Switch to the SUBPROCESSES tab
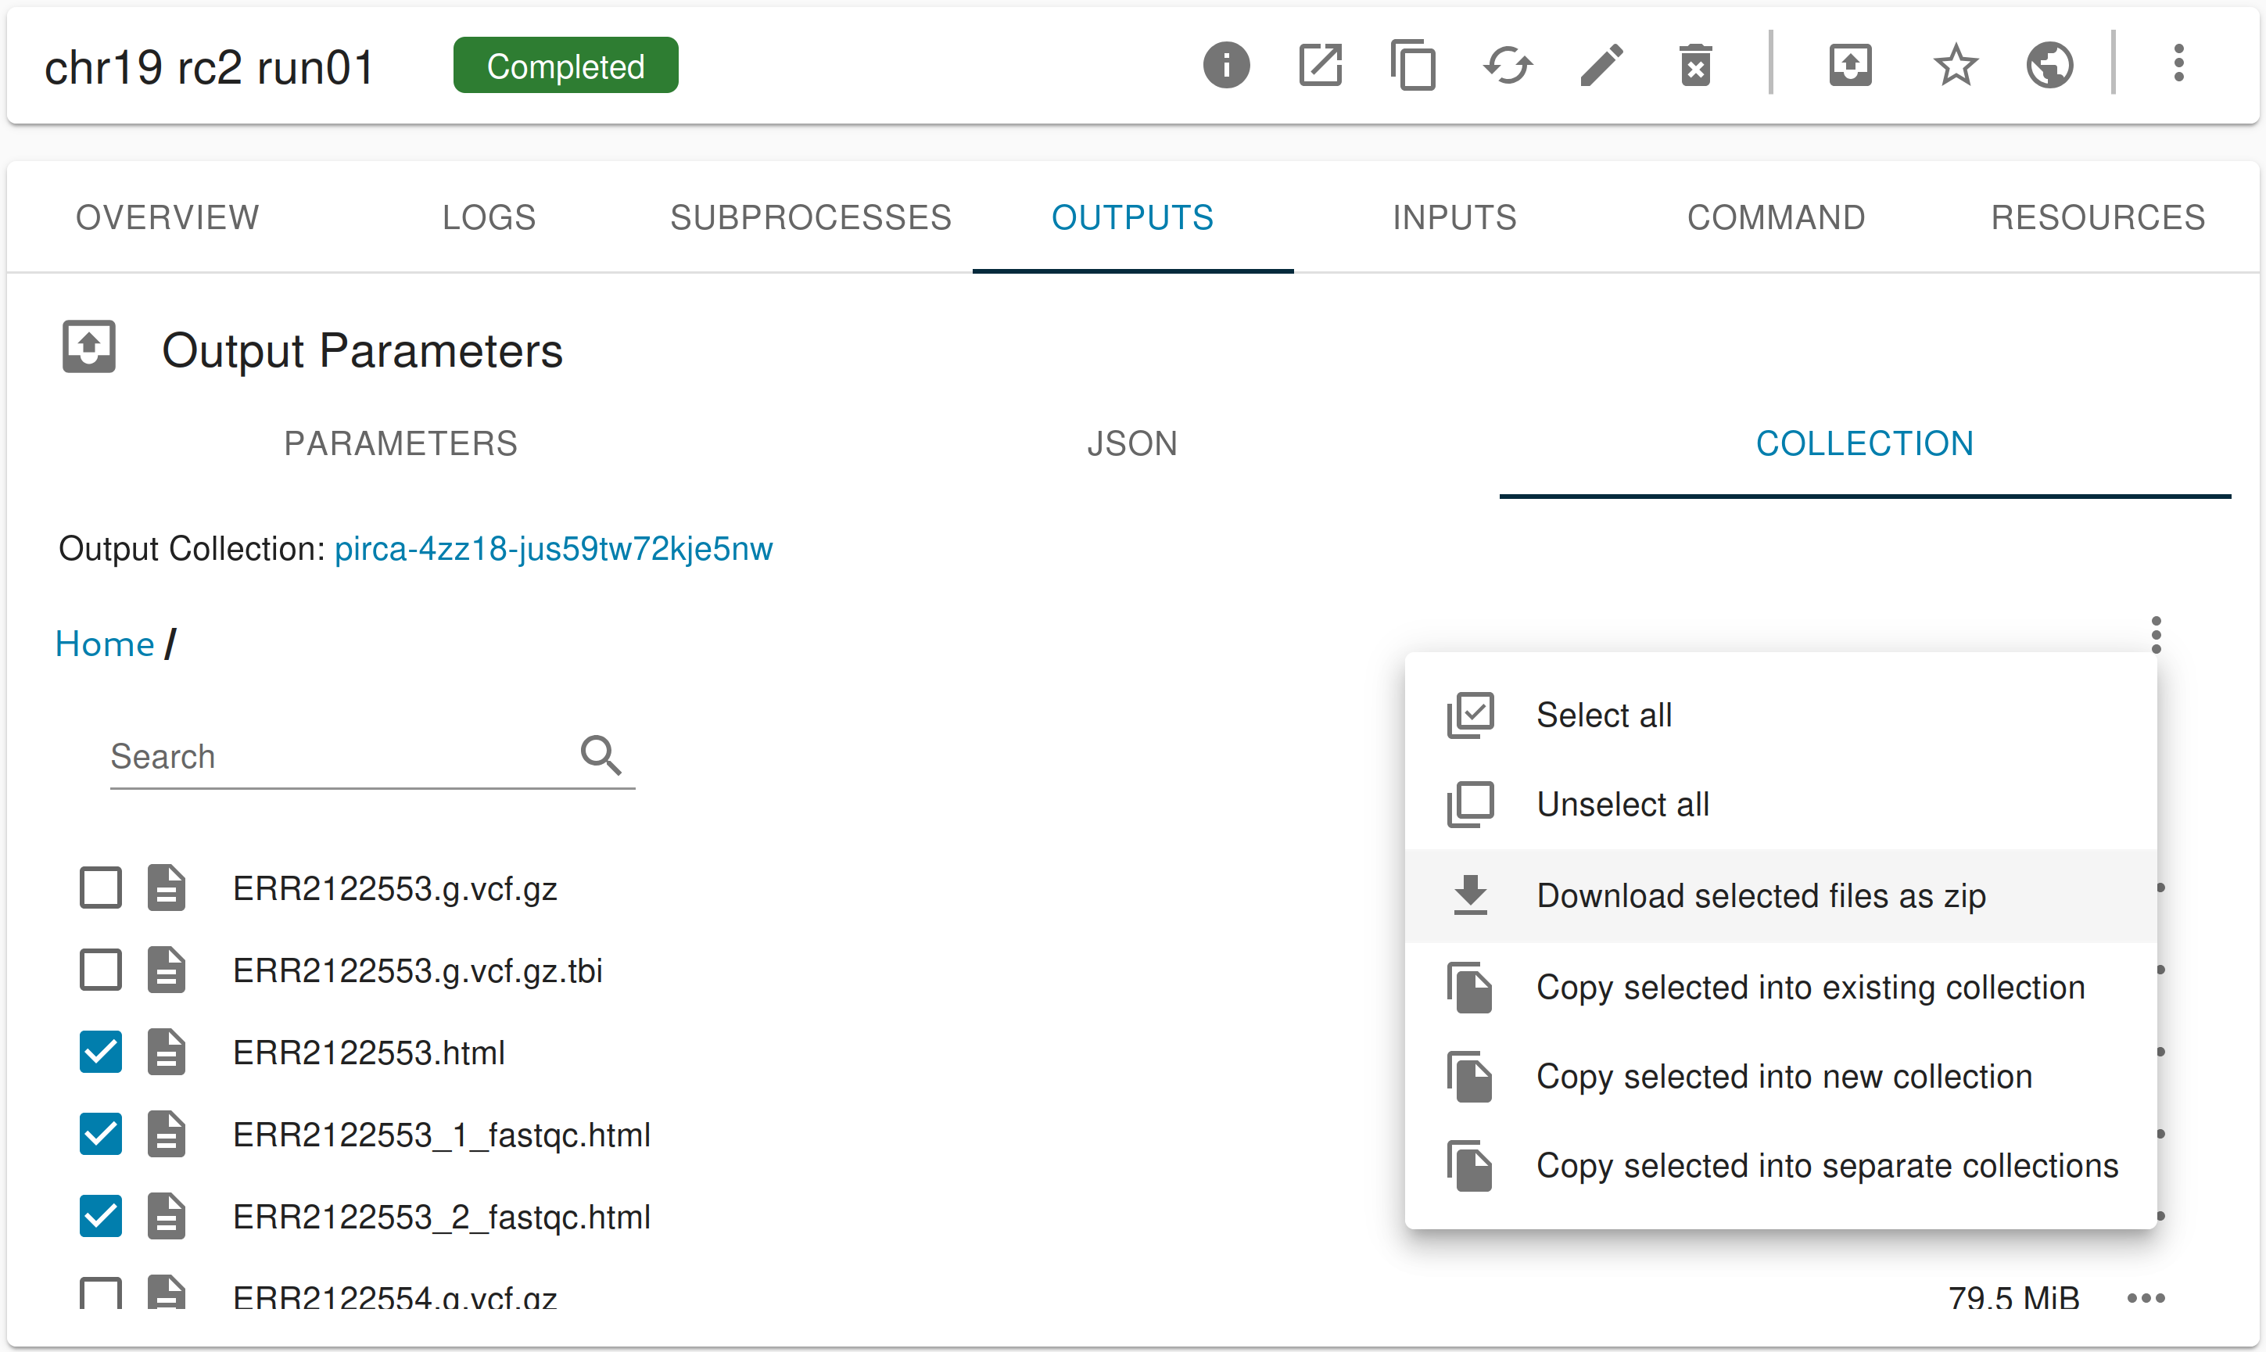 pyautogui.click(x=811, y=217)
